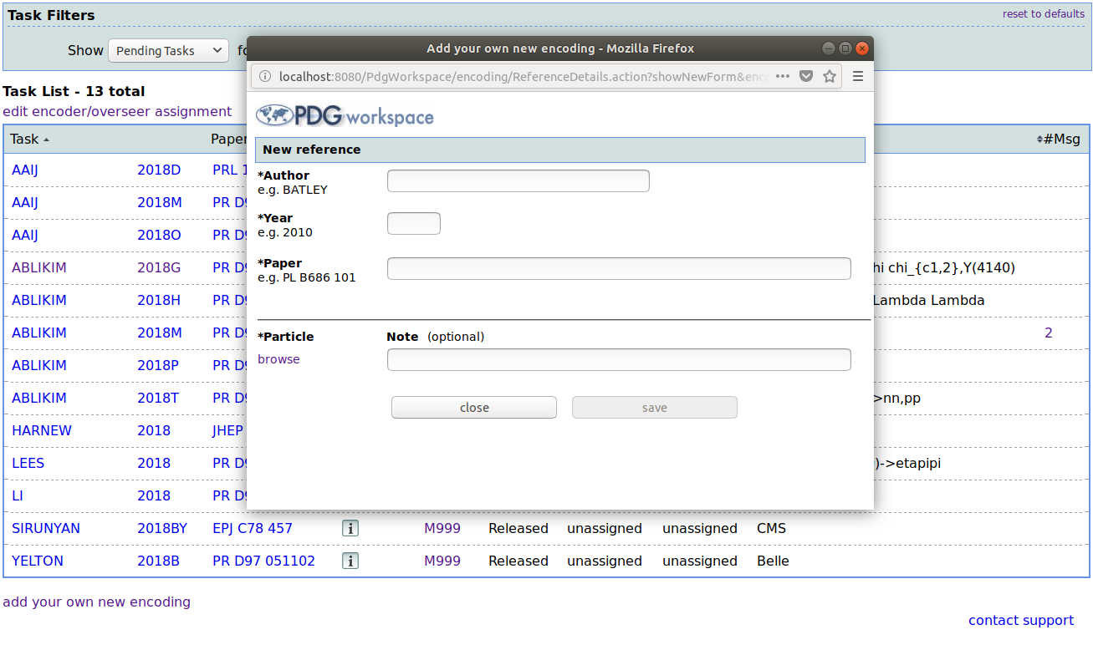1093x645 pixels.
Task: Click add your own new encoding
Action: [x=96, y=602]
